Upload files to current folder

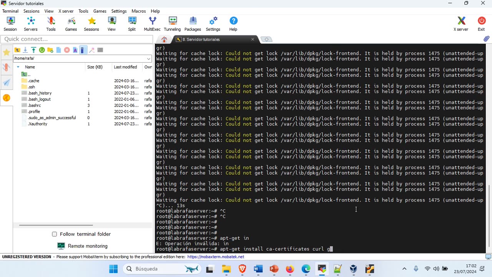33,50
